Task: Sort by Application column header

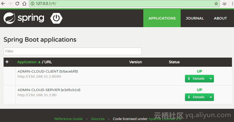Action: pyautogui.click(x=27, y=62)
